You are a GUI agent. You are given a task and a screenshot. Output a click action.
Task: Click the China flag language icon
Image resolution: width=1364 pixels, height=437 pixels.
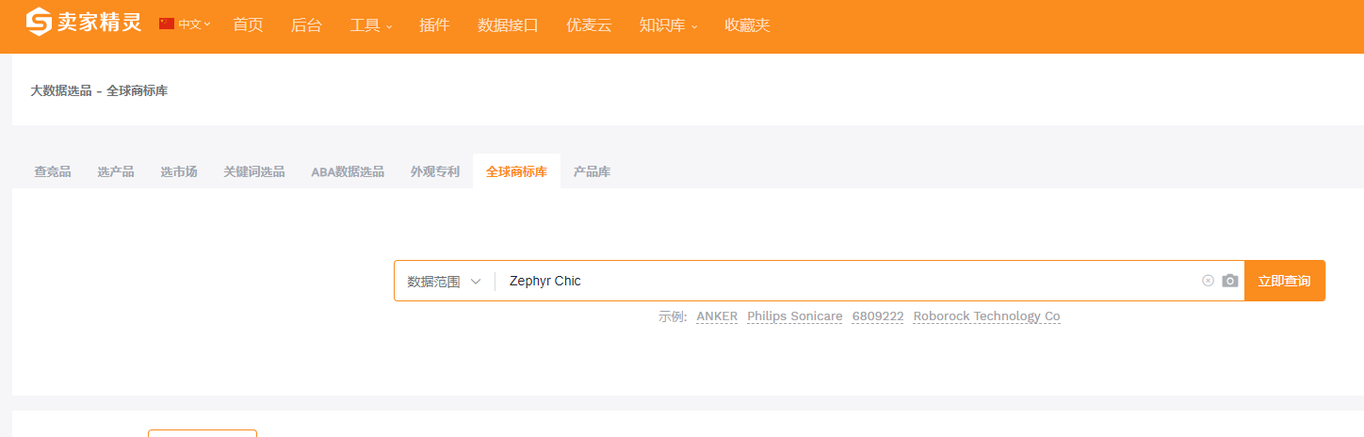(167, 24)
